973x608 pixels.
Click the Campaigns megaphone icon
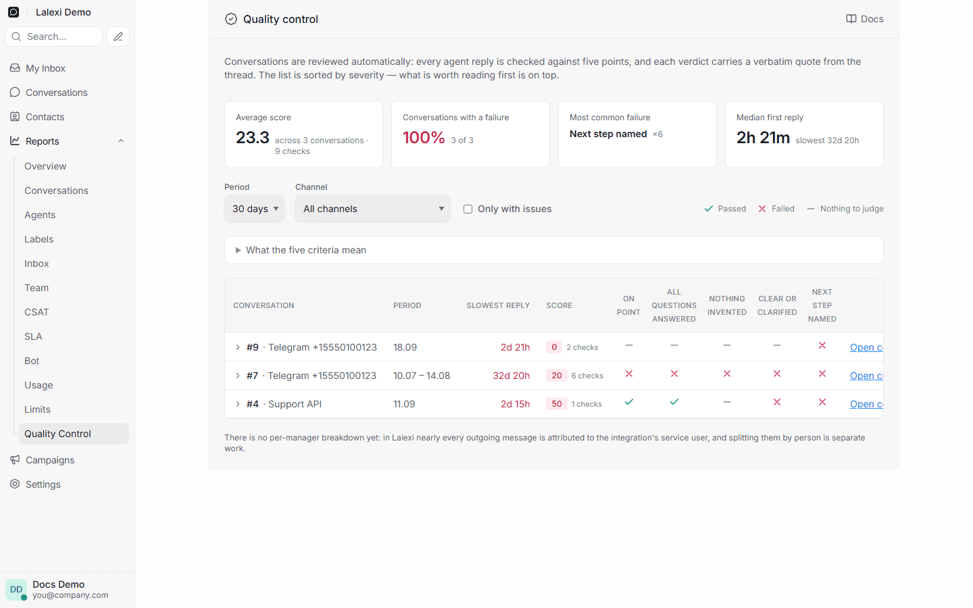pos(15,460)
